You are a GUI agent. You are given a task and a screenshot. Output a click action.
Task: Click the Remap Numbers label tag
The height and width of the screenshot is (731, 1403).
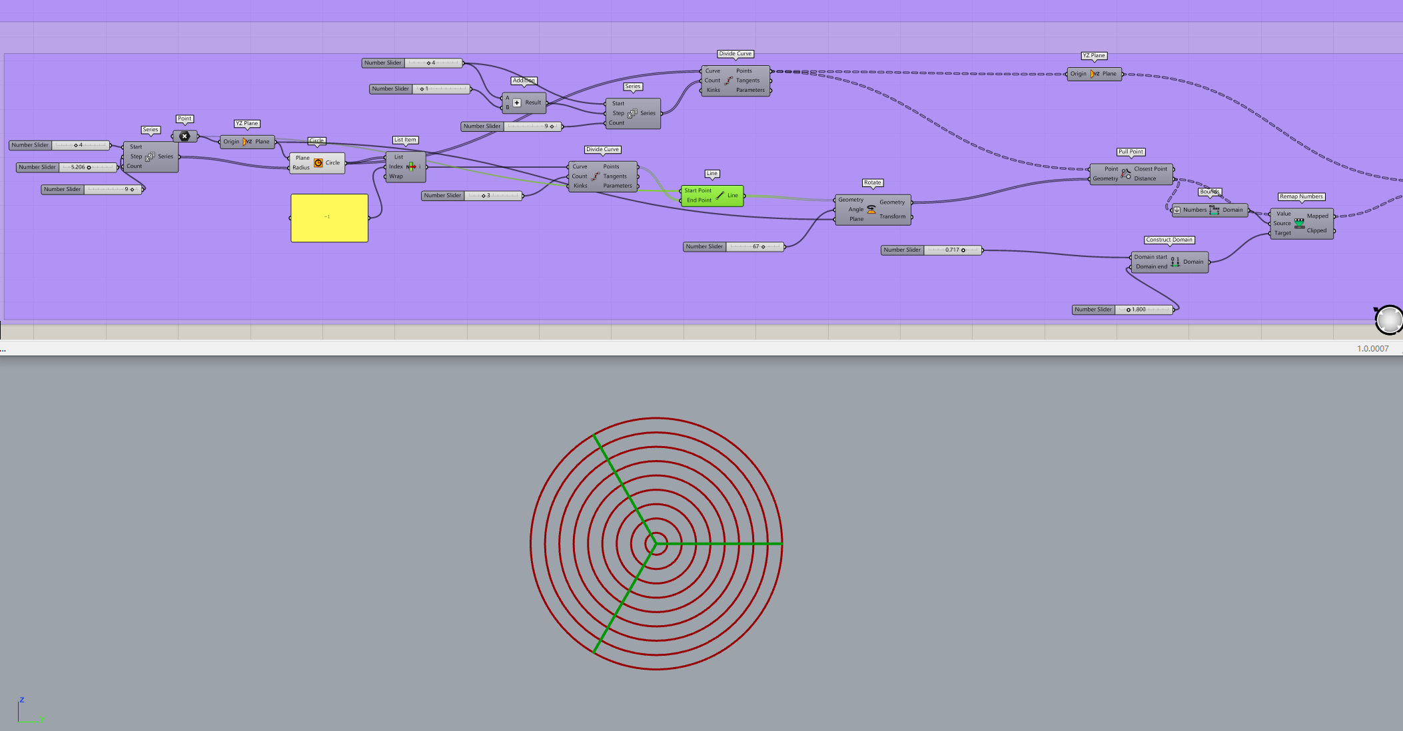coord(1301,196)
